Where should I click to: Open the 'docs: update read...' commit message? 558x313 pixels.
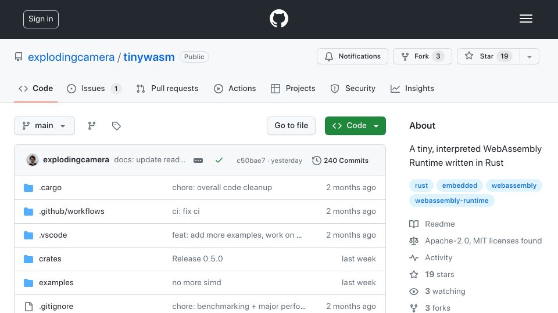pyautogui.click(x=149, y=160)
